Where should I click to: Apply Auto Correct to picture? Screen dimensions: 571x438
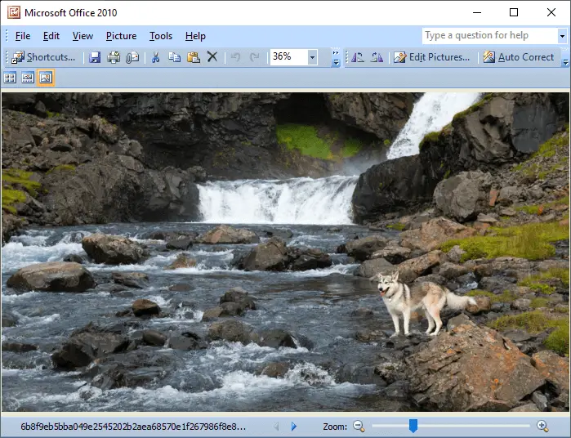[518, 57]
